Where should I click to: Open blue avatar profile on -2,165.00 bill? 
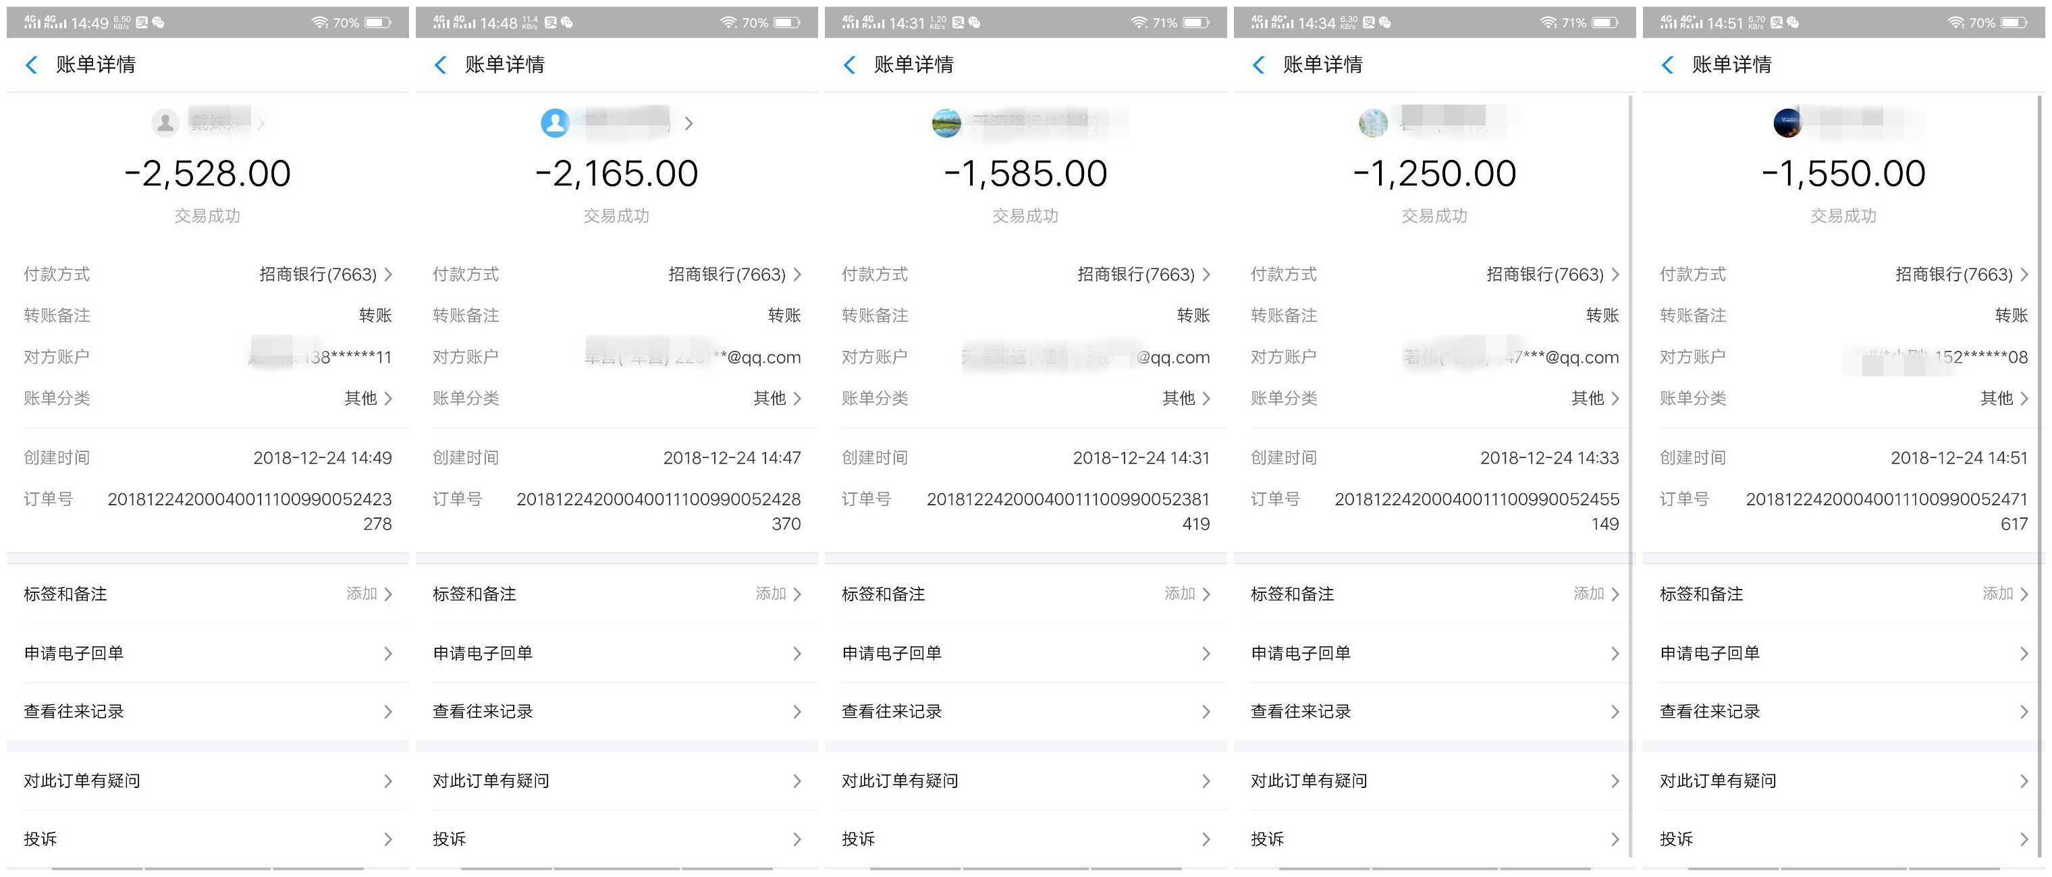click(x=554, y=123)
